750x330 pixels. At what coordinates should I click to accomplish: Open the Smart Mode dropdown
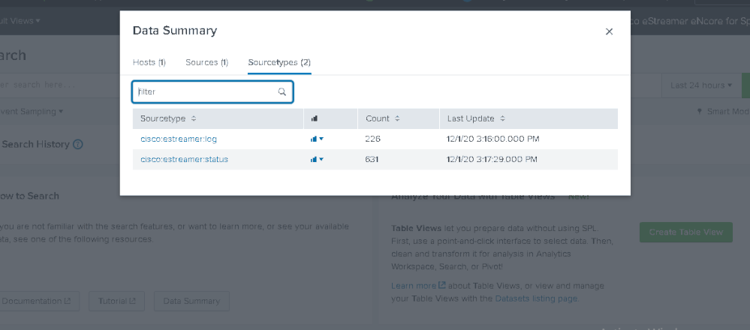(x=723, y=111)
